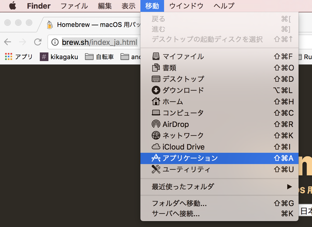The width and height of the screenshot is (312, 227).
Task: Click デスクトップの起動ディスクを選択 menu item
Action: pos(219,39)
